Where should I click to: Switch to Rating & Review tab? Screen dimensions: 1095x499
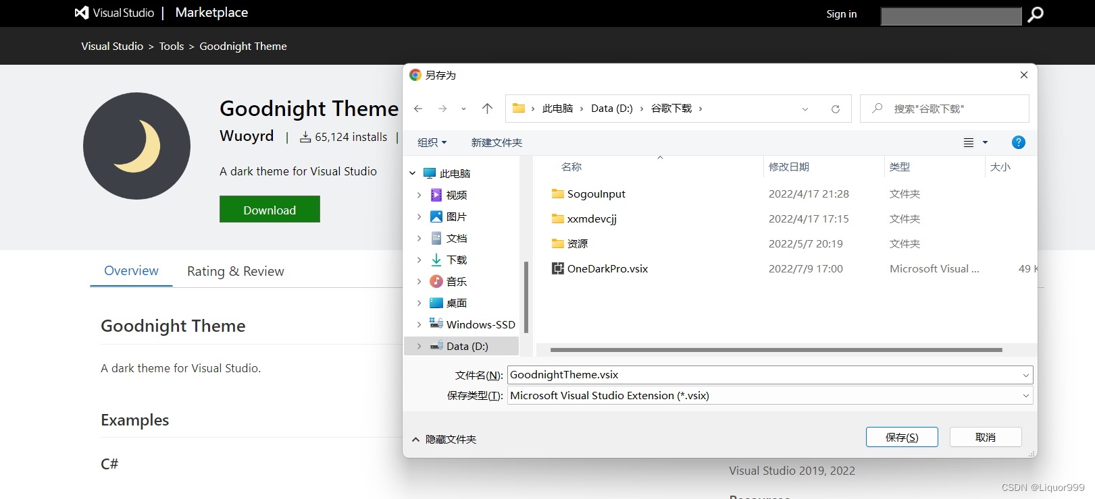pyautogui.click(x=236, y=271)
